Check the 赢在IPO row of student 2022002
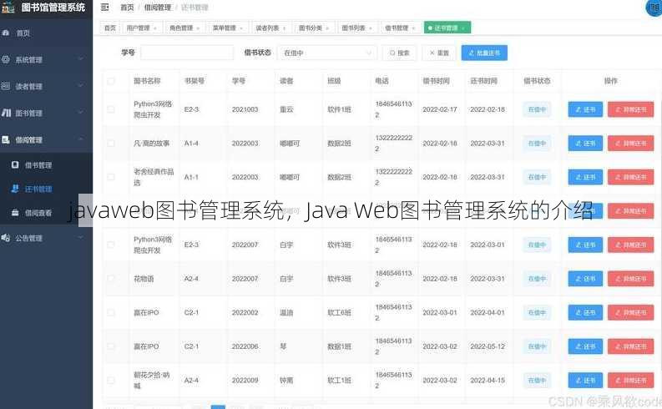This screenshot has height=409, width=662. coord(111,313)
